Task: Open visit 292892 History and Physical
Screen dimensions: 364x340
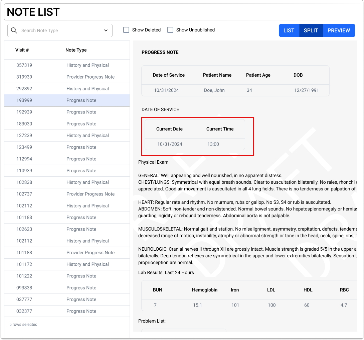Action: coord(67,89)
